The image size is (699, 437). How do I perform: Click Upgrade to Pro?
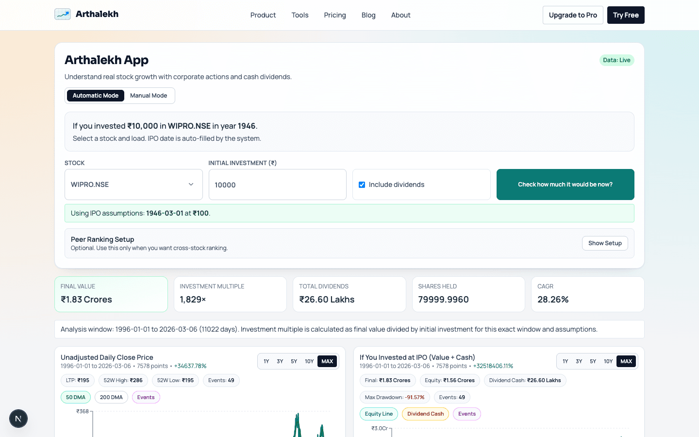(573, 15)
